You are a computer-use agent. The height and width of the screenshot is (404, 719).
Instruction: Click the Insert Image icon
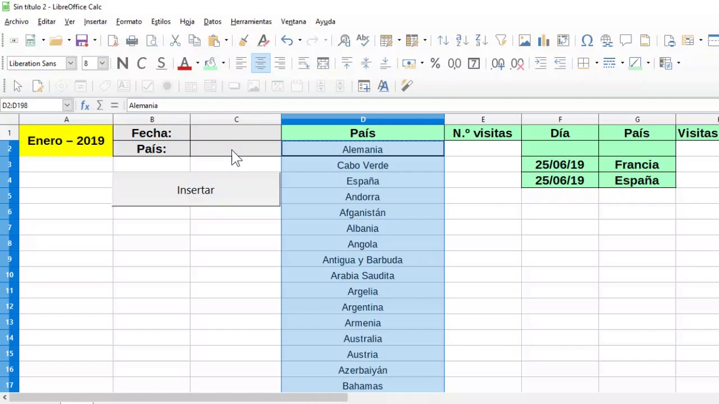525,40
